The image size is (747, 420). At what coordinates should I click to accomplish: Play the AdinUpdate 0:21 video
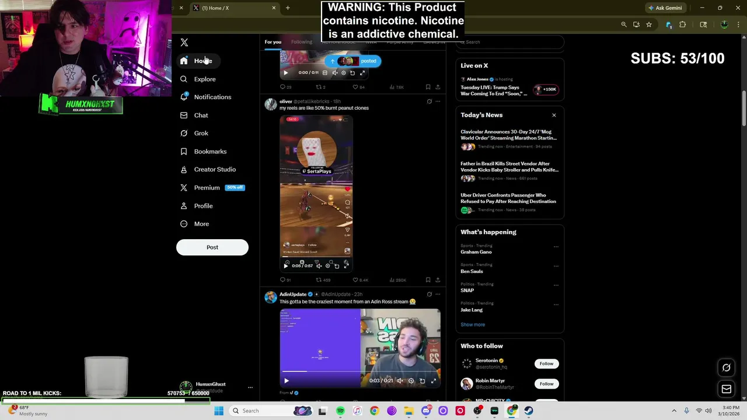coord(286,381)
